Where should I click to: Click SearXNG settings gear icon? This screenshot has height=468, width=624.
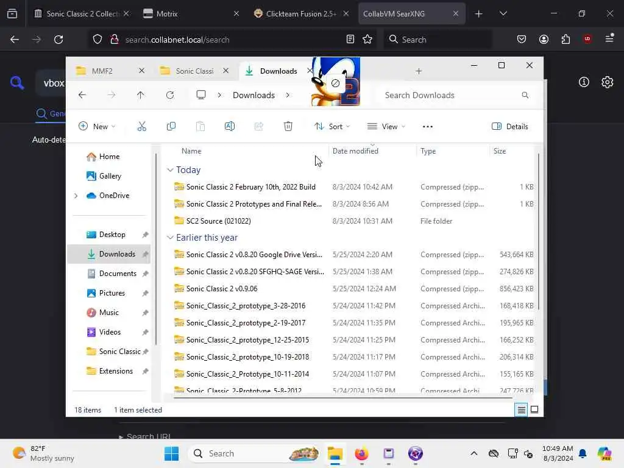pyautogui.click(x=608, y=82)
